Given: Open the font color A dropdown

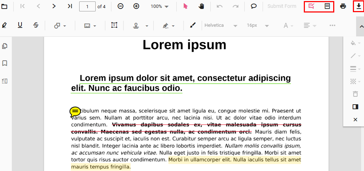Looking at the screenshot, I should [288, 25].
